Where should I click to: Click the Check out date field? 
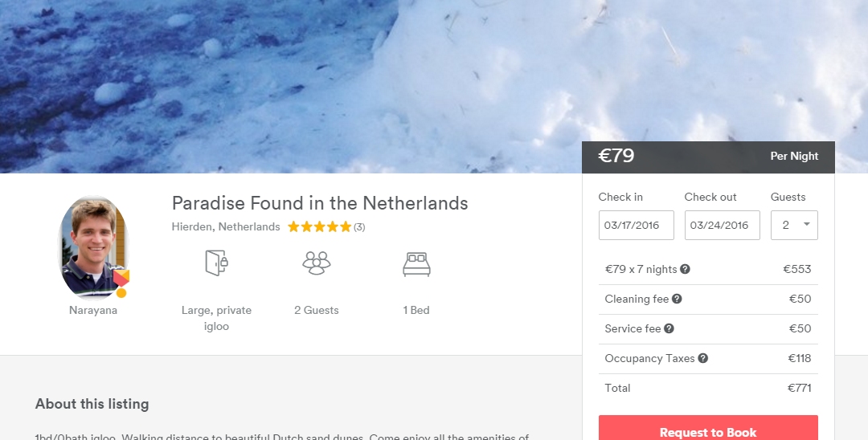click(722, 225)
